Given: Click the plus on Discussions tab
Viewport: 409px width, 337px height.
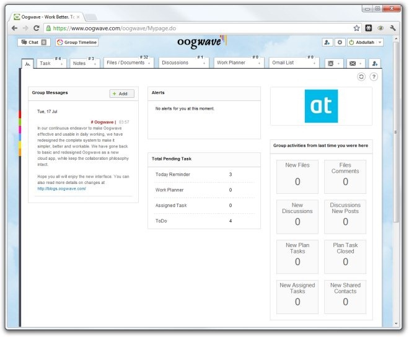Looking at the screenshot, I should tap(205, 63).
